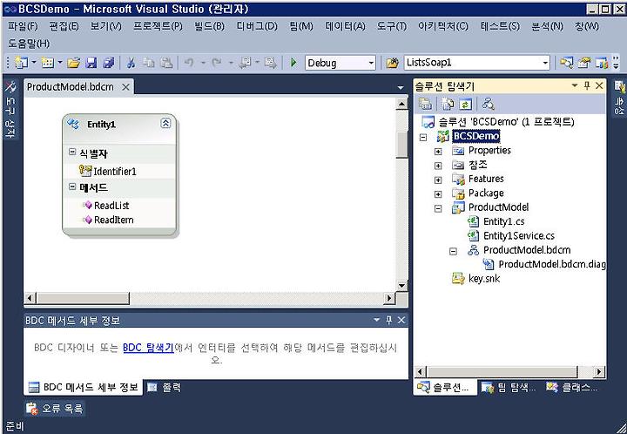Open the 도구(T) menu
Viewport: 627px width, 434px height.
tap(392, 26)
